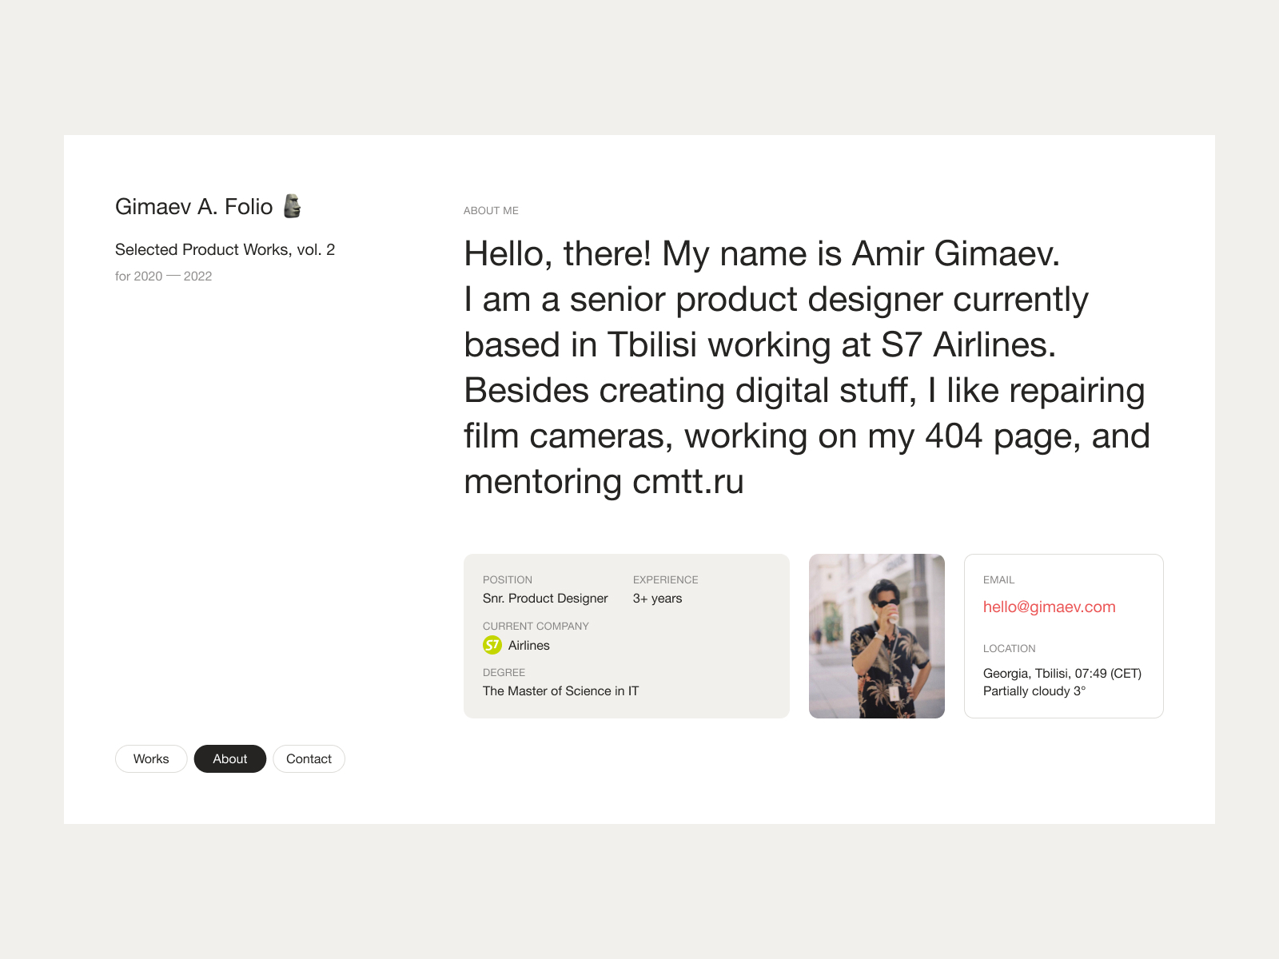Open the portrait photo of Amir
The height and width of the screenshot is (959, 1279).
(x=877, y=635)
